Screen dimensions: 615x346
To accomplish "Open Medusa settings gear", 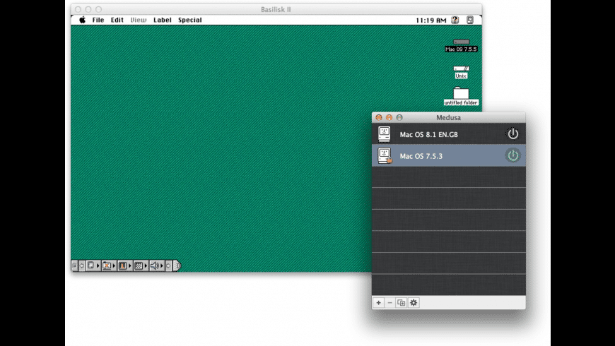I will pyautogui.click(x=414, y=302).
